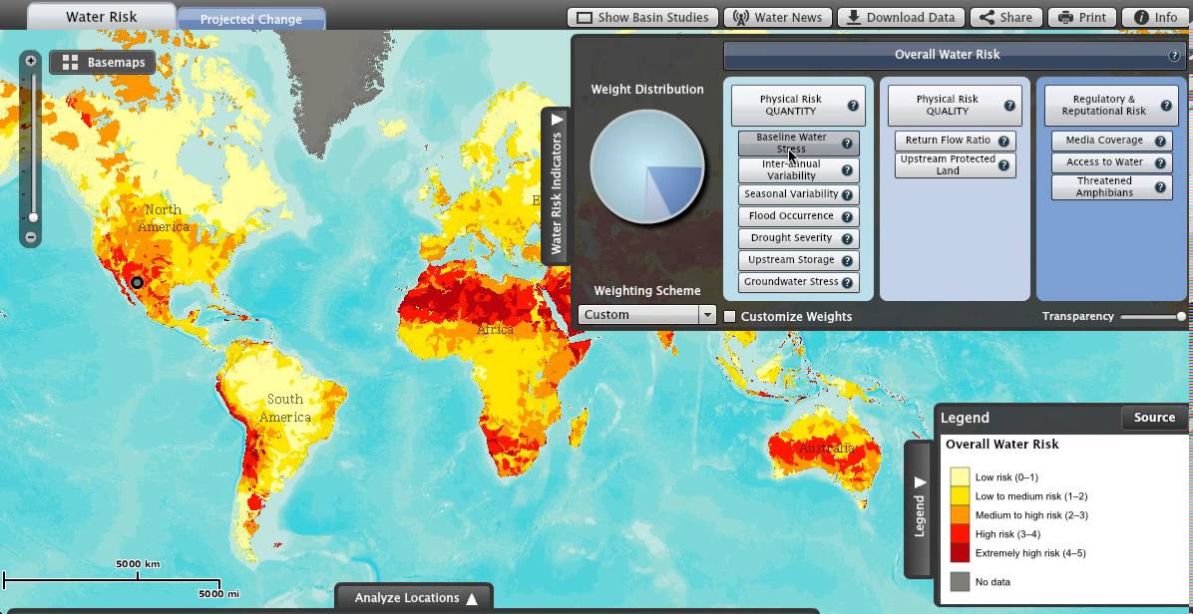Switch to the Water Risk tab
Image resolution: width=1193 pixels, height=614 pixels.
(x=101, y=16)
